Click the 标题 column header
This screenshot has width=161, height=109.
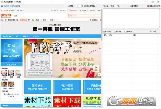(x=134, y=35)
